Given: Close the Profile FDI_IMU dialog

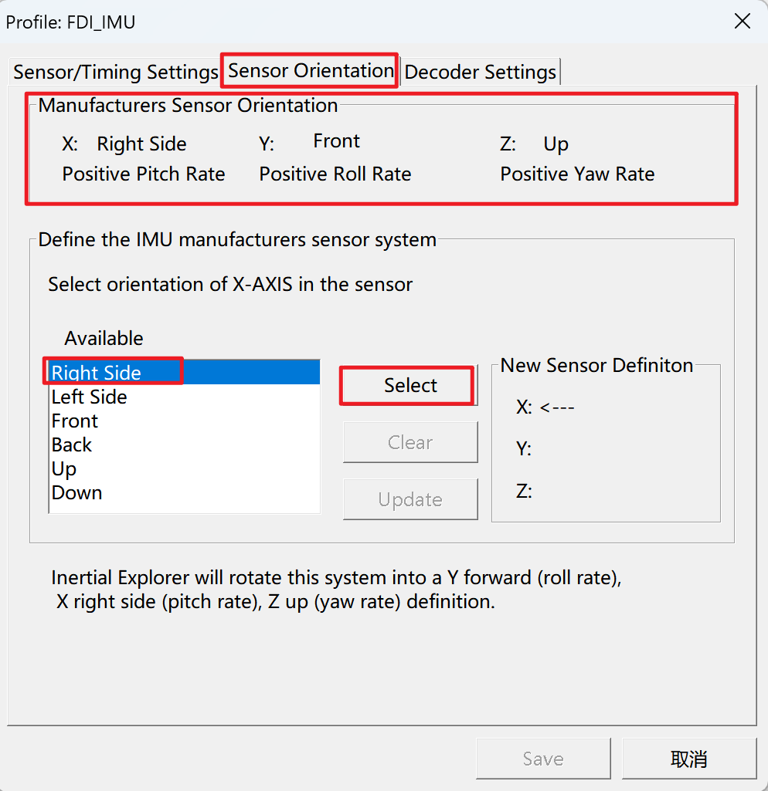Looking at the screenshot, I should pos(742,21).
